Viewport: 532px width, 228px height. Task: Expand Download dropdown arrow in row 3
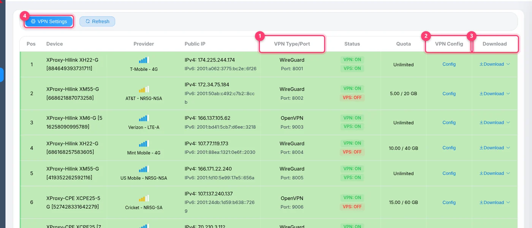click(x=508, y=122)
